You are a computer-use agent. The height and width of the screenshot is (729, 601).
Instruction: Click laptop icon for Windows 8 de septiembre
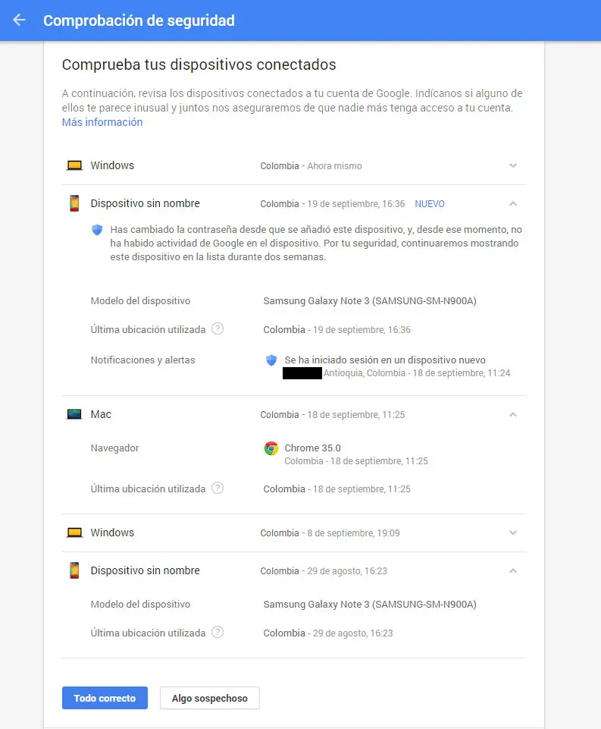(74, 533)
